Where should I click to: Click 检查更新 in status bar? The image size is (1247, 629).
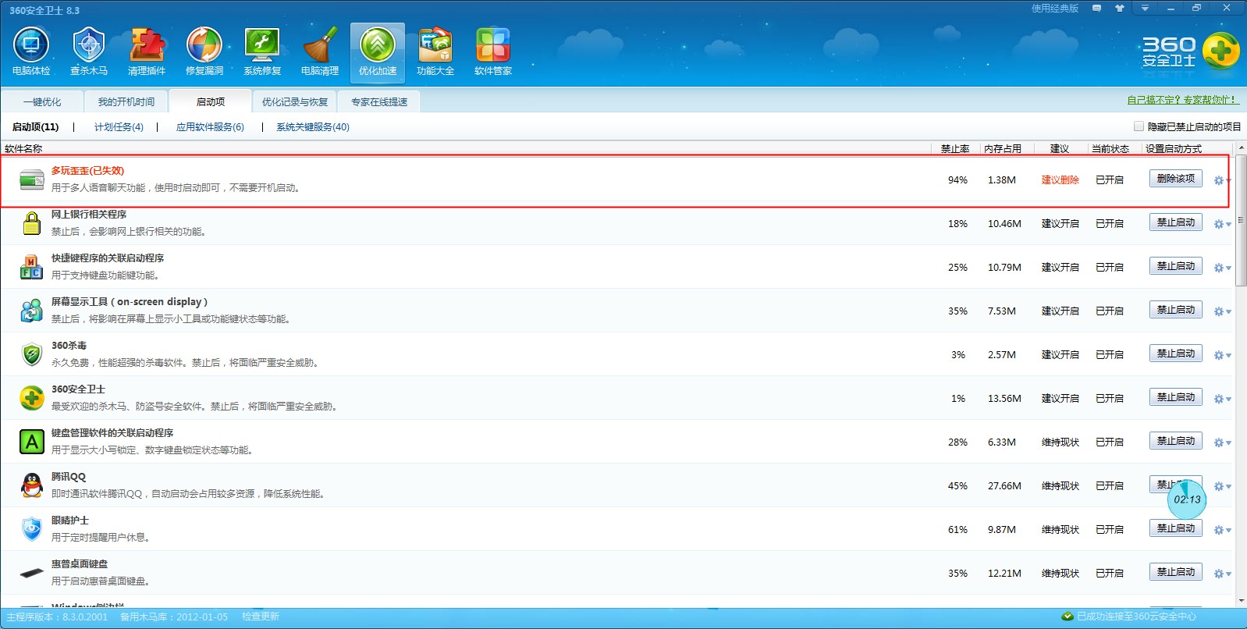(x=261, y=617)
